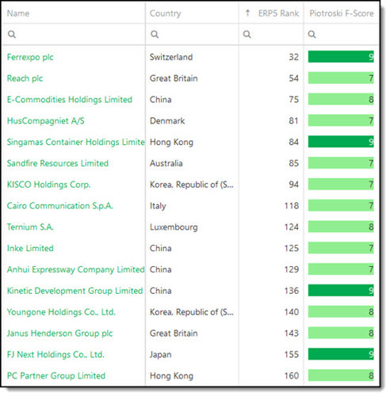Screen dimensions: 390x396
Task: Sort by the ERP5 Rank column header
Action: [x=278, y=13]
